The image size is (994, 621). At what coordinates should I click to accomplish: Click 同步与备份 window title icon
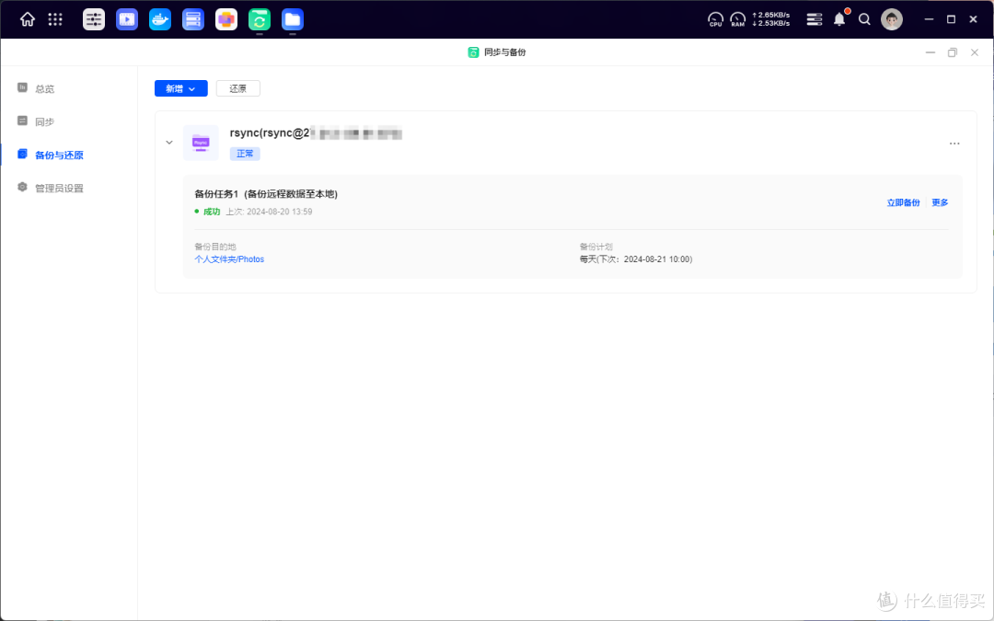(x=473, y=52)
